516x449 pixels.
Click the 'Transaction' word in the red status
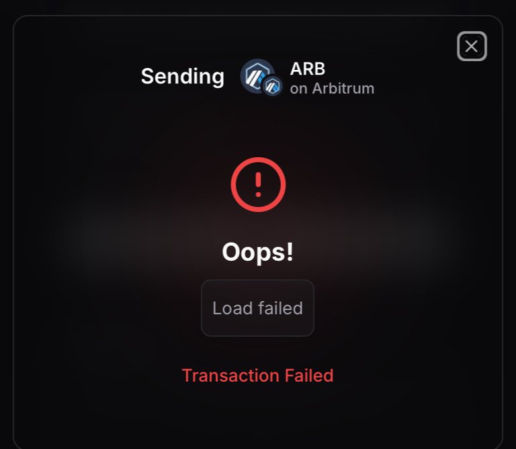(230, 376)
